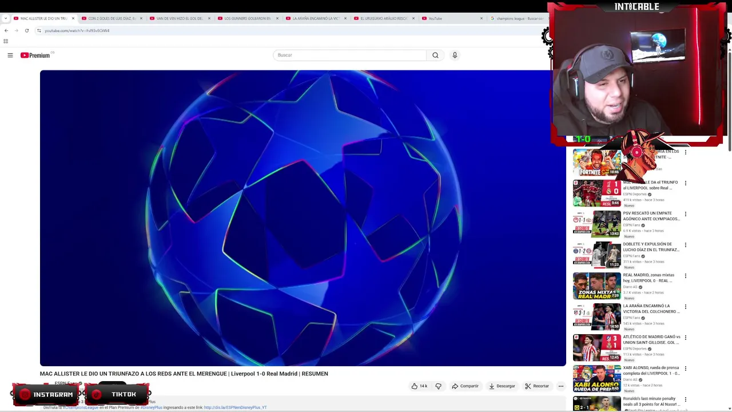732x412 pixels.
Task: Click the browser address bar URL
Action: click(x=77, y=30)
